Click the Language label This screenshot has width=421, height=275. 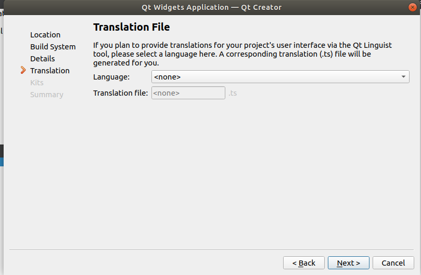111,77
